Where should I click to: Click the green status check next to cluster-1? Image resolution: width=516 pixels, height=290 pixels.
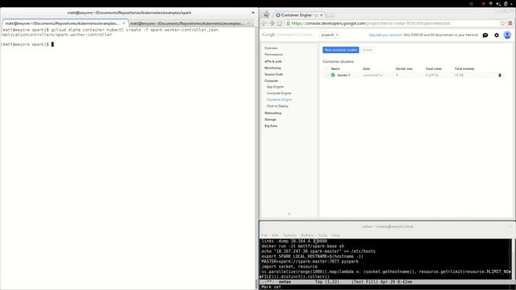(333, 75)
